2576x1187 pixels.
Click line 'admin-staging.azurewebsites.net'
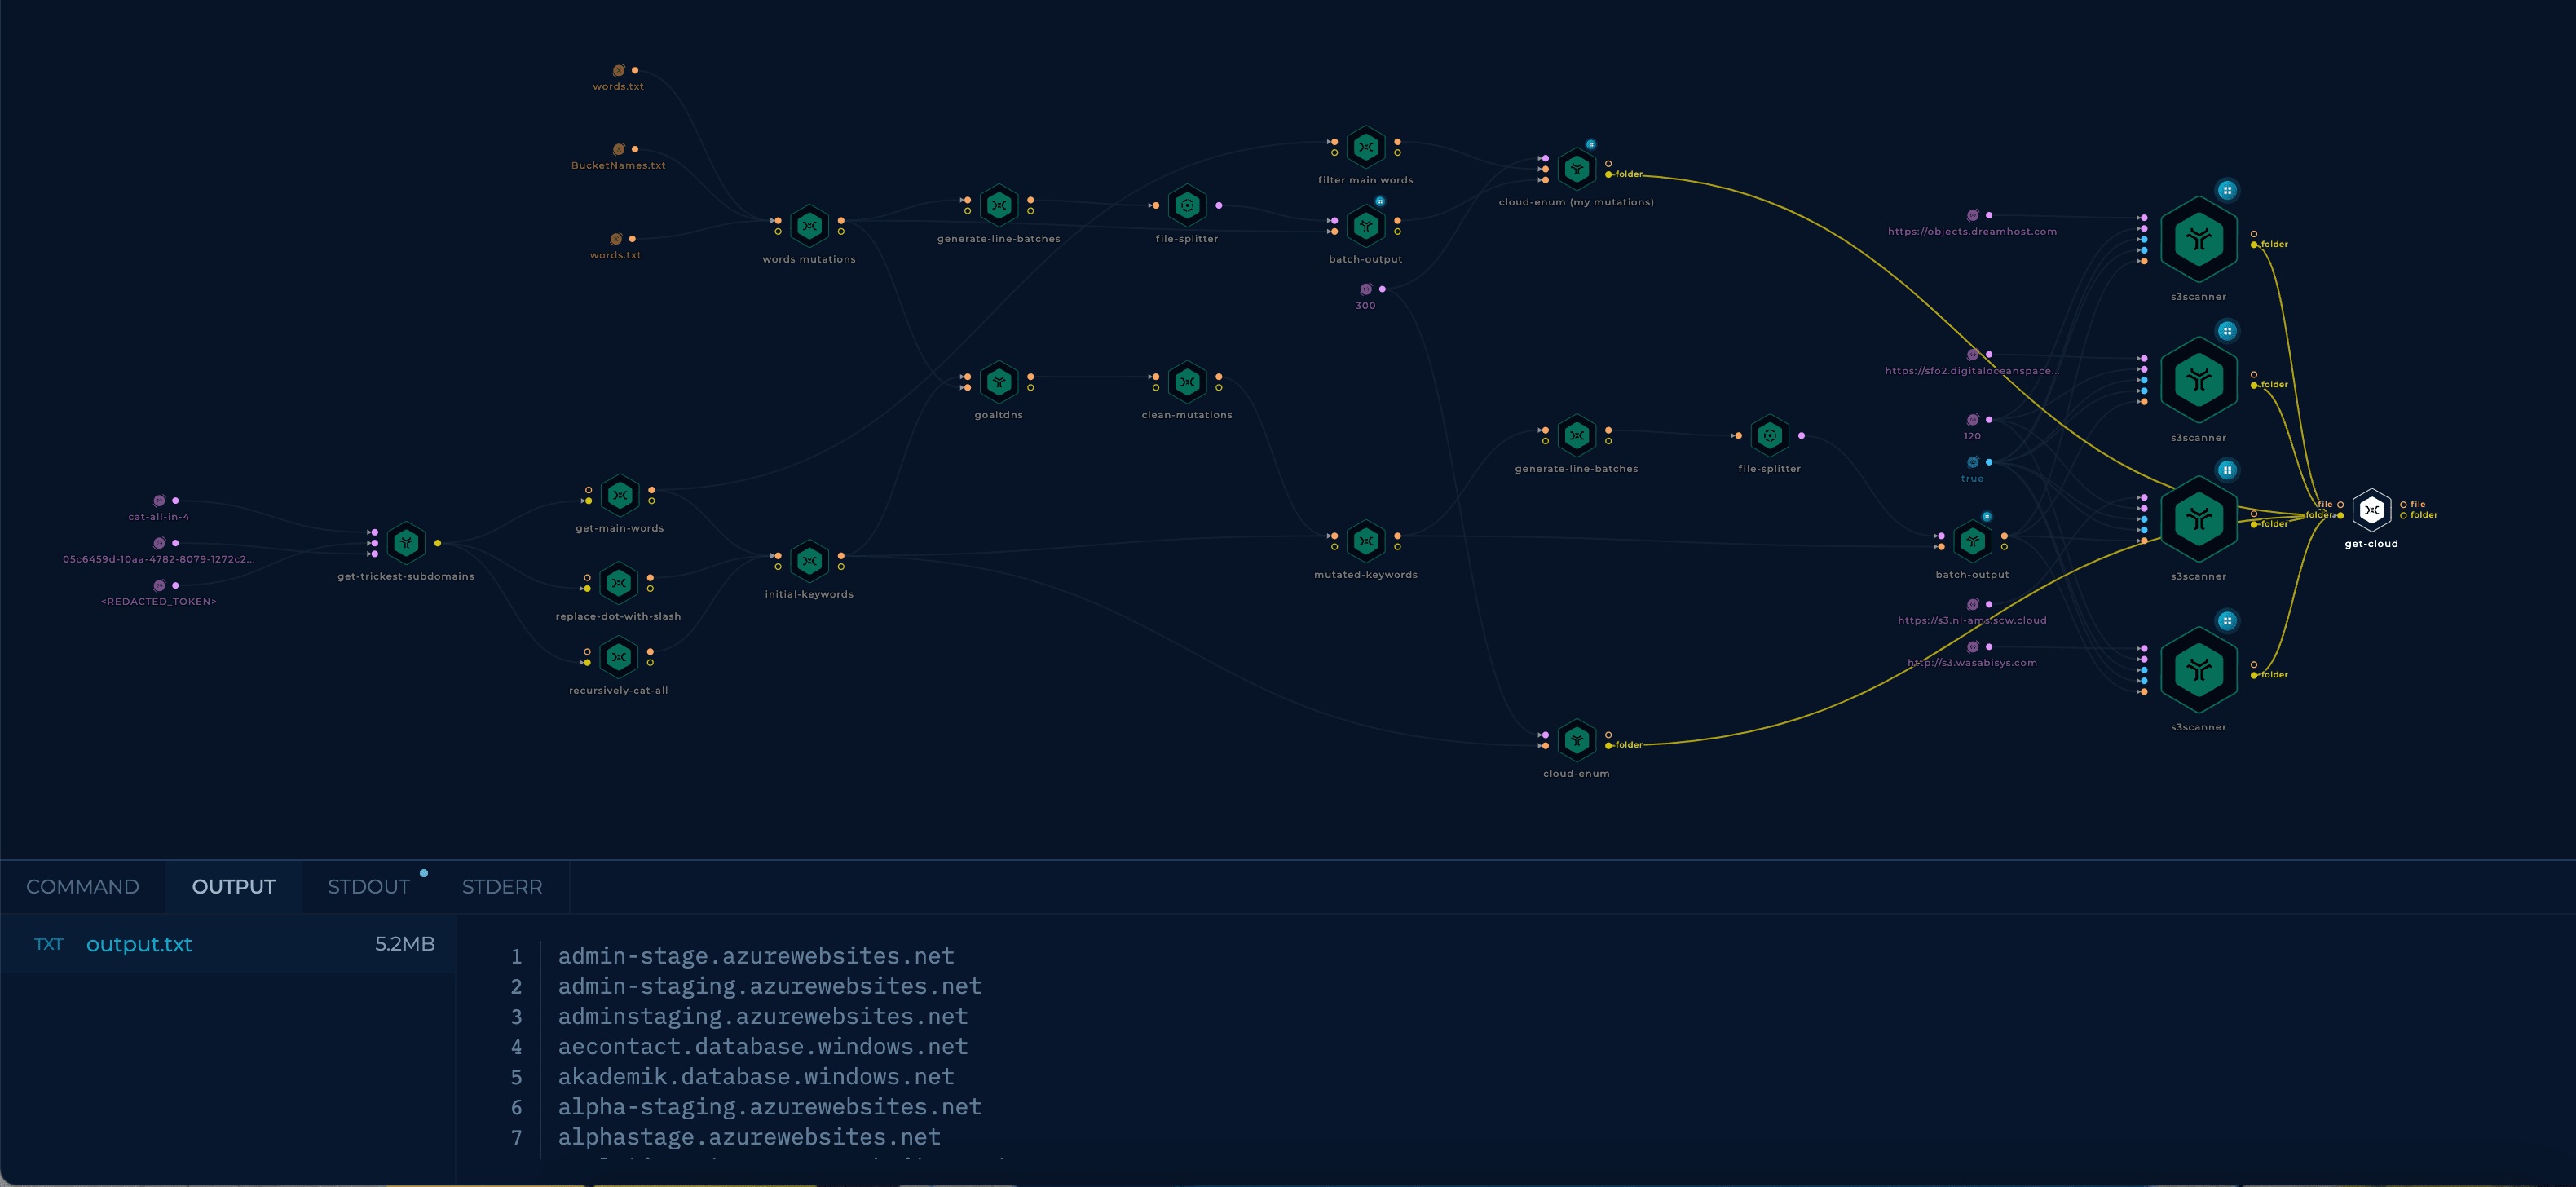[x=770, y=986]
